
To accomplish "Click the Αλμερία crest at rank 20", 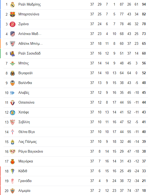I will (12, 191).
